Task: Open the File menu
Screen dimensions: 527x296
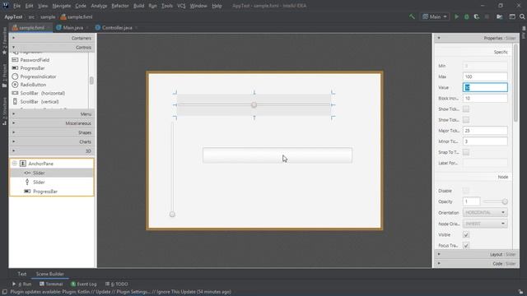Action: click(x=16, y=6)
